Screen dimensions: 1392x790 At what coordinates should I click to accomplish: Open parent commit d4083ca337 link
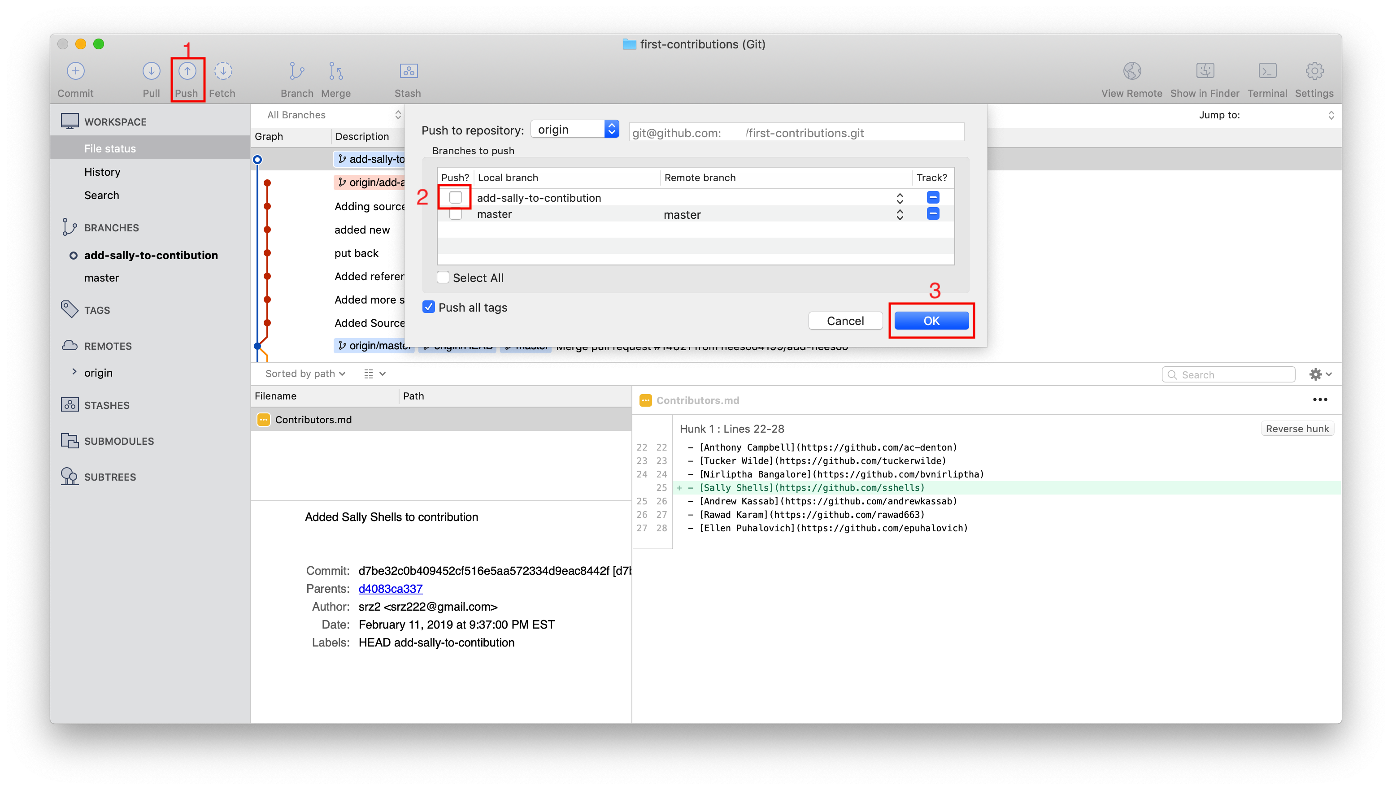click(x=390, y=588)
